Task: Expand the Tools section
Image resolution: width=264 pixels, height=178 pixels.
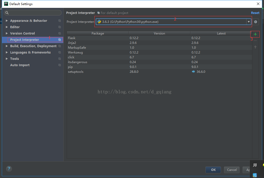Action: coord(7,59)
